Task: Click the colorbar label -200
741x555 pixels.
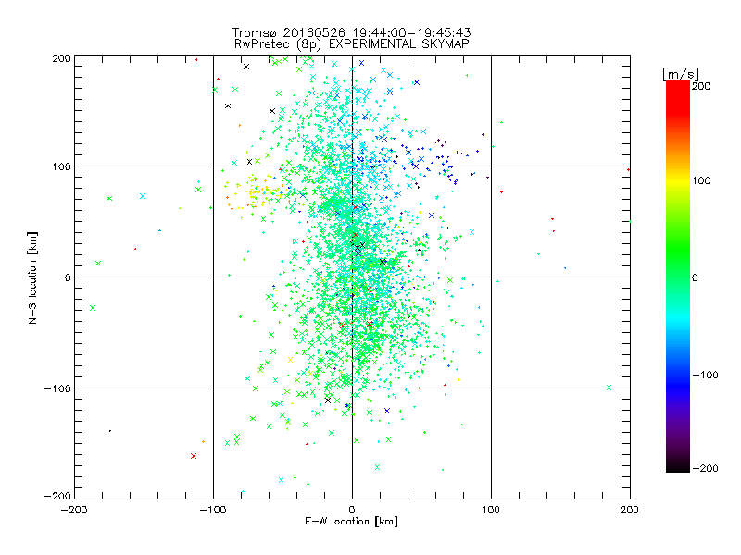Action: (705, 469)
